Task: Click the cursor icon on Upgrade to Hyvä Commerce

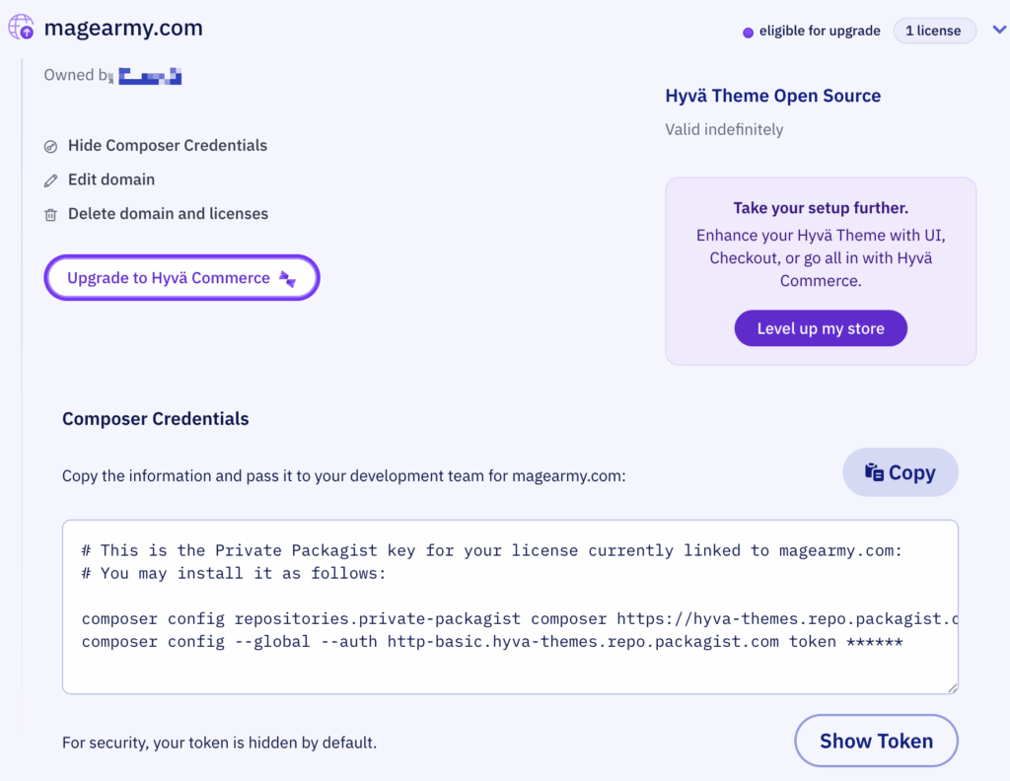Action: click(x=287, y=279)
